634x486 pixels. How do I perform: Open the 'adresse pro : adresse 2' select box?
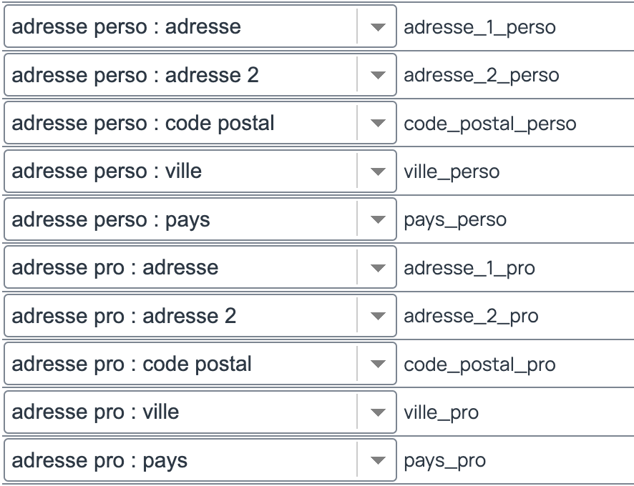pos(200,315)
